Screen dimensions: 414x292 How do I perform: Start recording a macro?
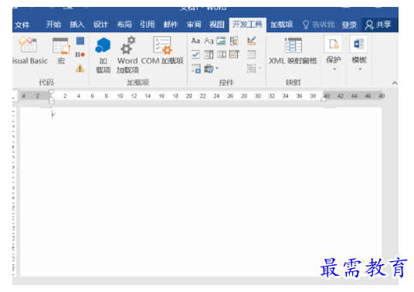coord(80,41)
